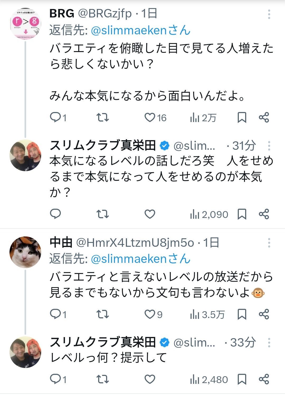Like BRG's tweet with 16 likes

tap(150, 117)
